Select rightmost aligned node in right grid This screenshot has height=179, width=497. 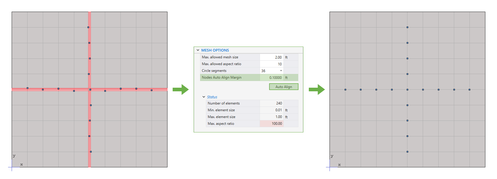tap(470, 90)
